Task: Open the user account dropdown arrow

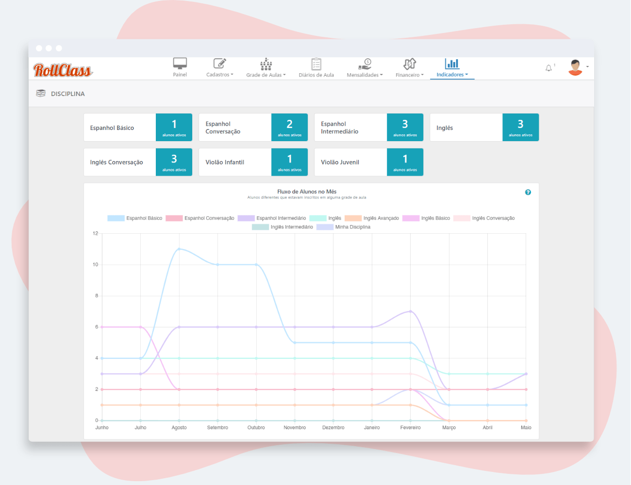Action: [x=587, y=67]
